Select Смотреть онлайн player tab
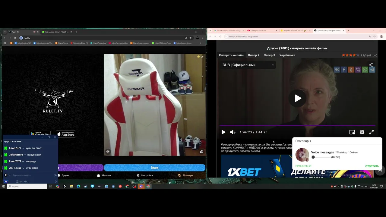Image resolution: width=386 pixels, height=217 pixels. (x=231, y=55)
